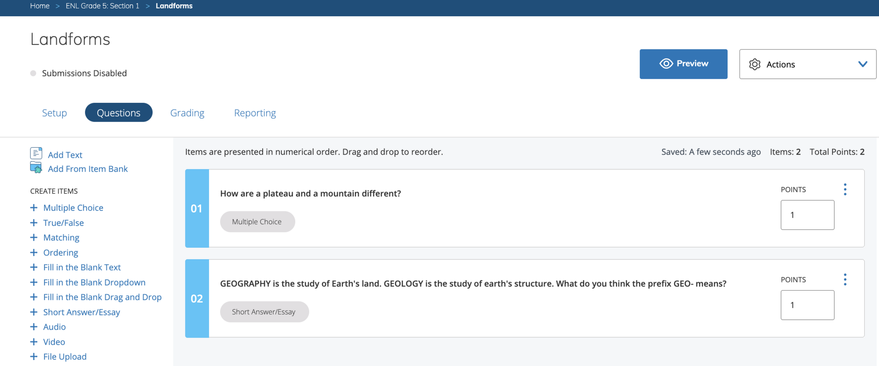Click the plus icon beside Audio

tap(34, 327)
